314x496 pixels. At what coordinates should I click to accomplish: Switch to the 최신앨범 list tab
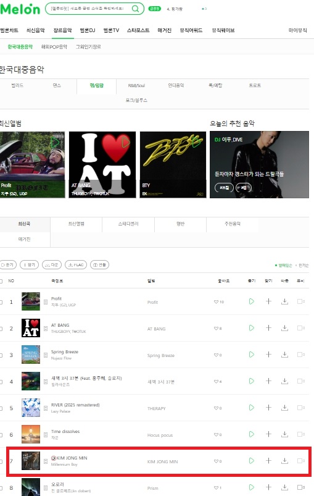click(76, 224)
